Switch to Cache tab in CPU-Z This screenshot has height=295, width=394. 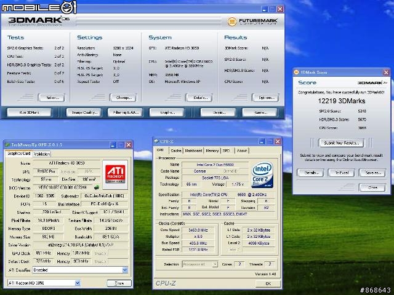click(176, 151)
